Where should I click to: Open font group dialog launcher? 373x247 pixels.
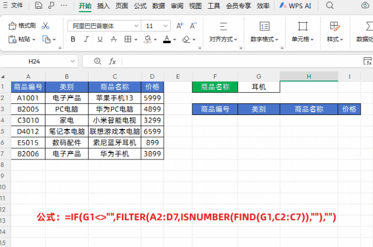[x=199, y=48]
